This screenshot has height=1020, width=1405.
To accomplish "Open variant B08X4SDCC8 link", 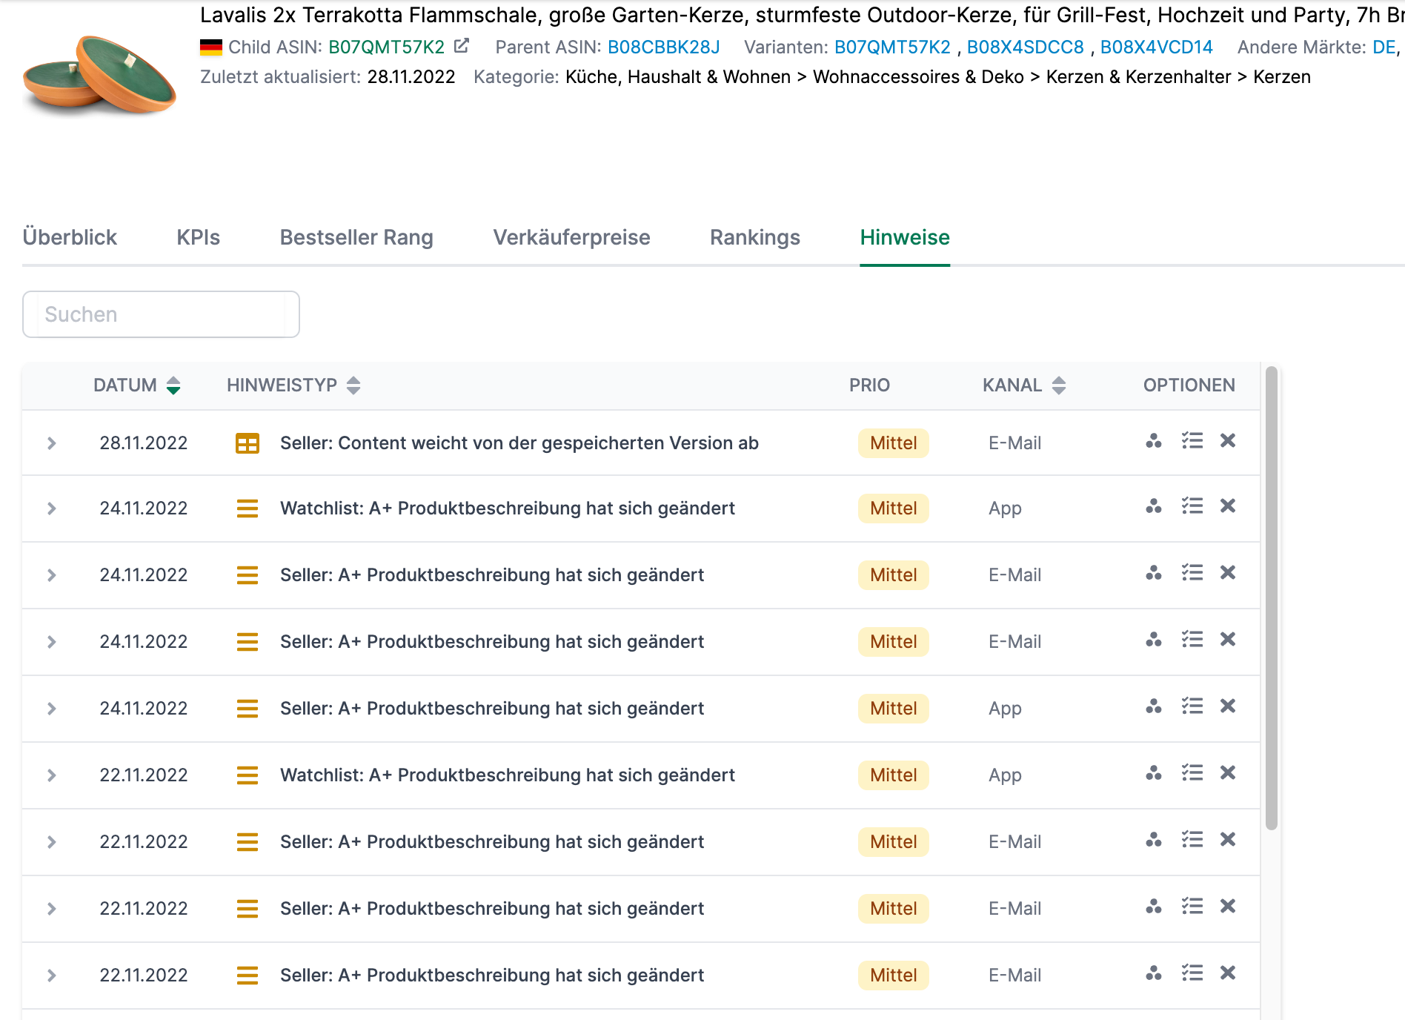I will coord(1026,47).
